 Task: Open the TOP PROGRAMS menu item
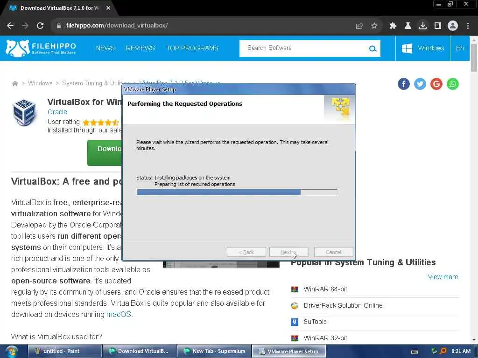[x=192, y=48]
